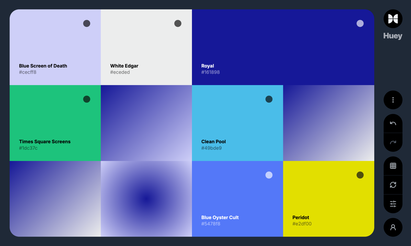Screen dimensions: 411x246
Task: Click the #e2df00 hex code
Action: coord(302,224)
